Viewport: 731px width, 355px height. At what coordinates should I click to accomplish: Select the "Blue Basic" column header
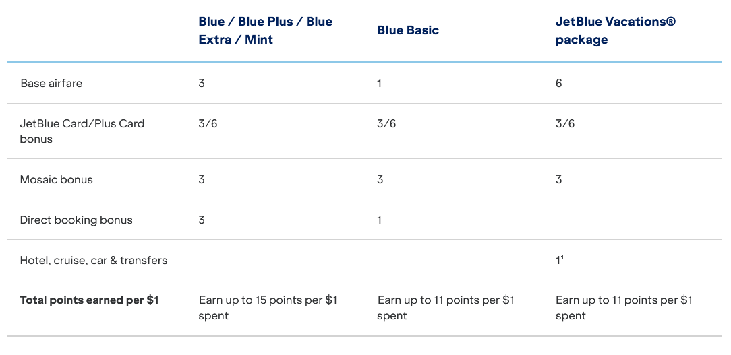click(408, 30)
